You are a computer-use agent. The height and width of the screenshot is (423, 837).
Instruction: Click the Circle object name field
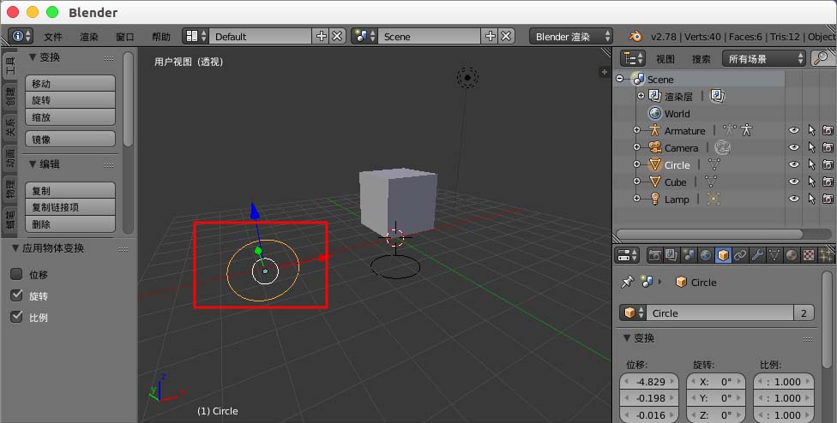click(720, 313)
